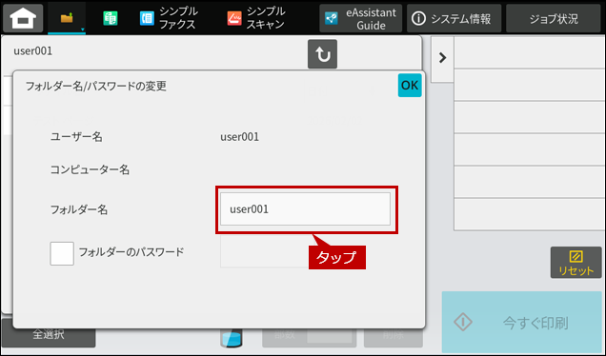This screenshot has height=356, width=606.
Task: Select the green copy mode icon
Action: pyautogui.click(x=111, y=18)
